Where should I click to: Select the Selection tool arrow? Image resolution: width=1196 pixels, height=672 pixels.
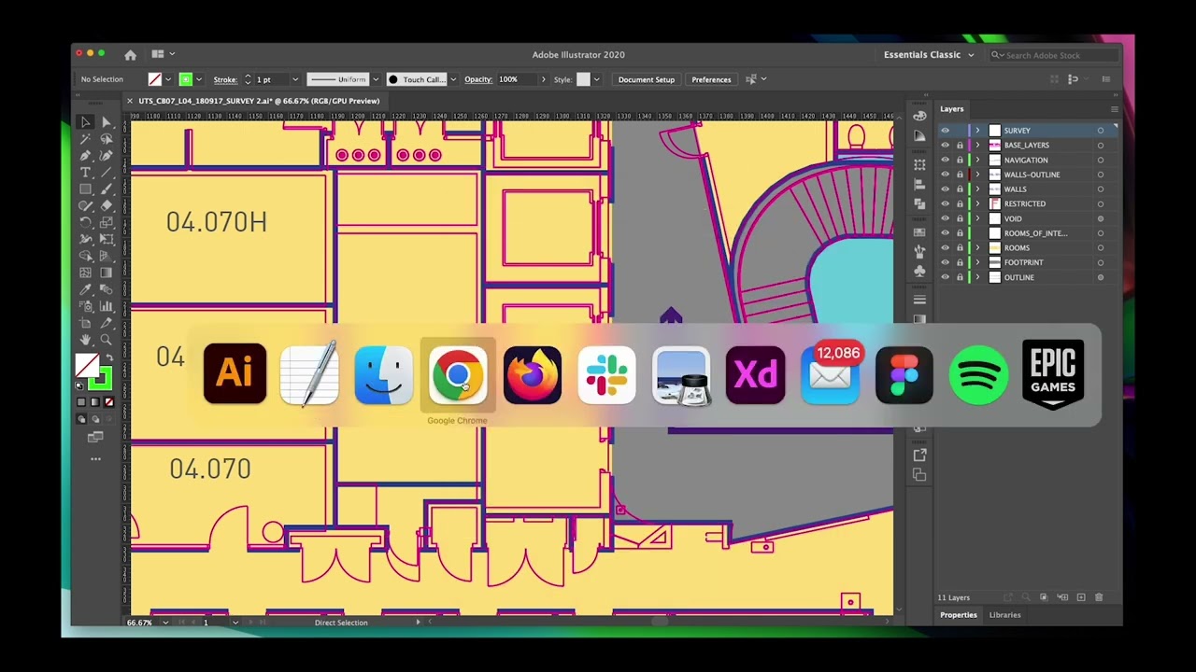coord(85,121)
